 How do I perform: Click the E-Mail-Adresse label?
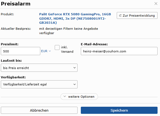pos(94,44)
